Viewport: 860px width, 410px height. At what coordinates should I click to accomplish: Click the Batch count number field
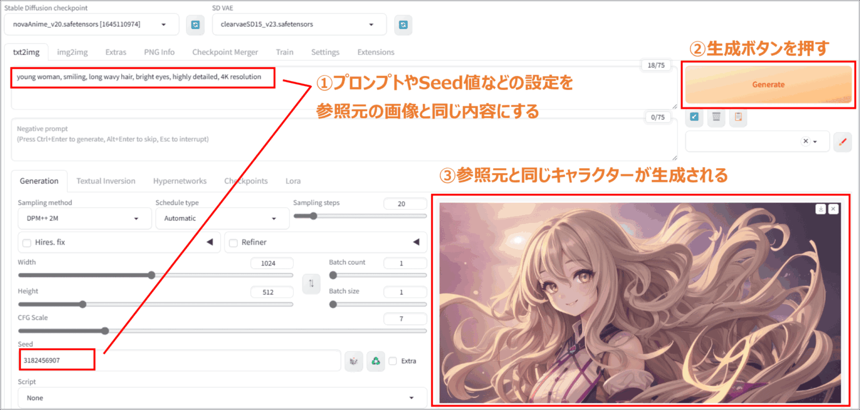405,263
